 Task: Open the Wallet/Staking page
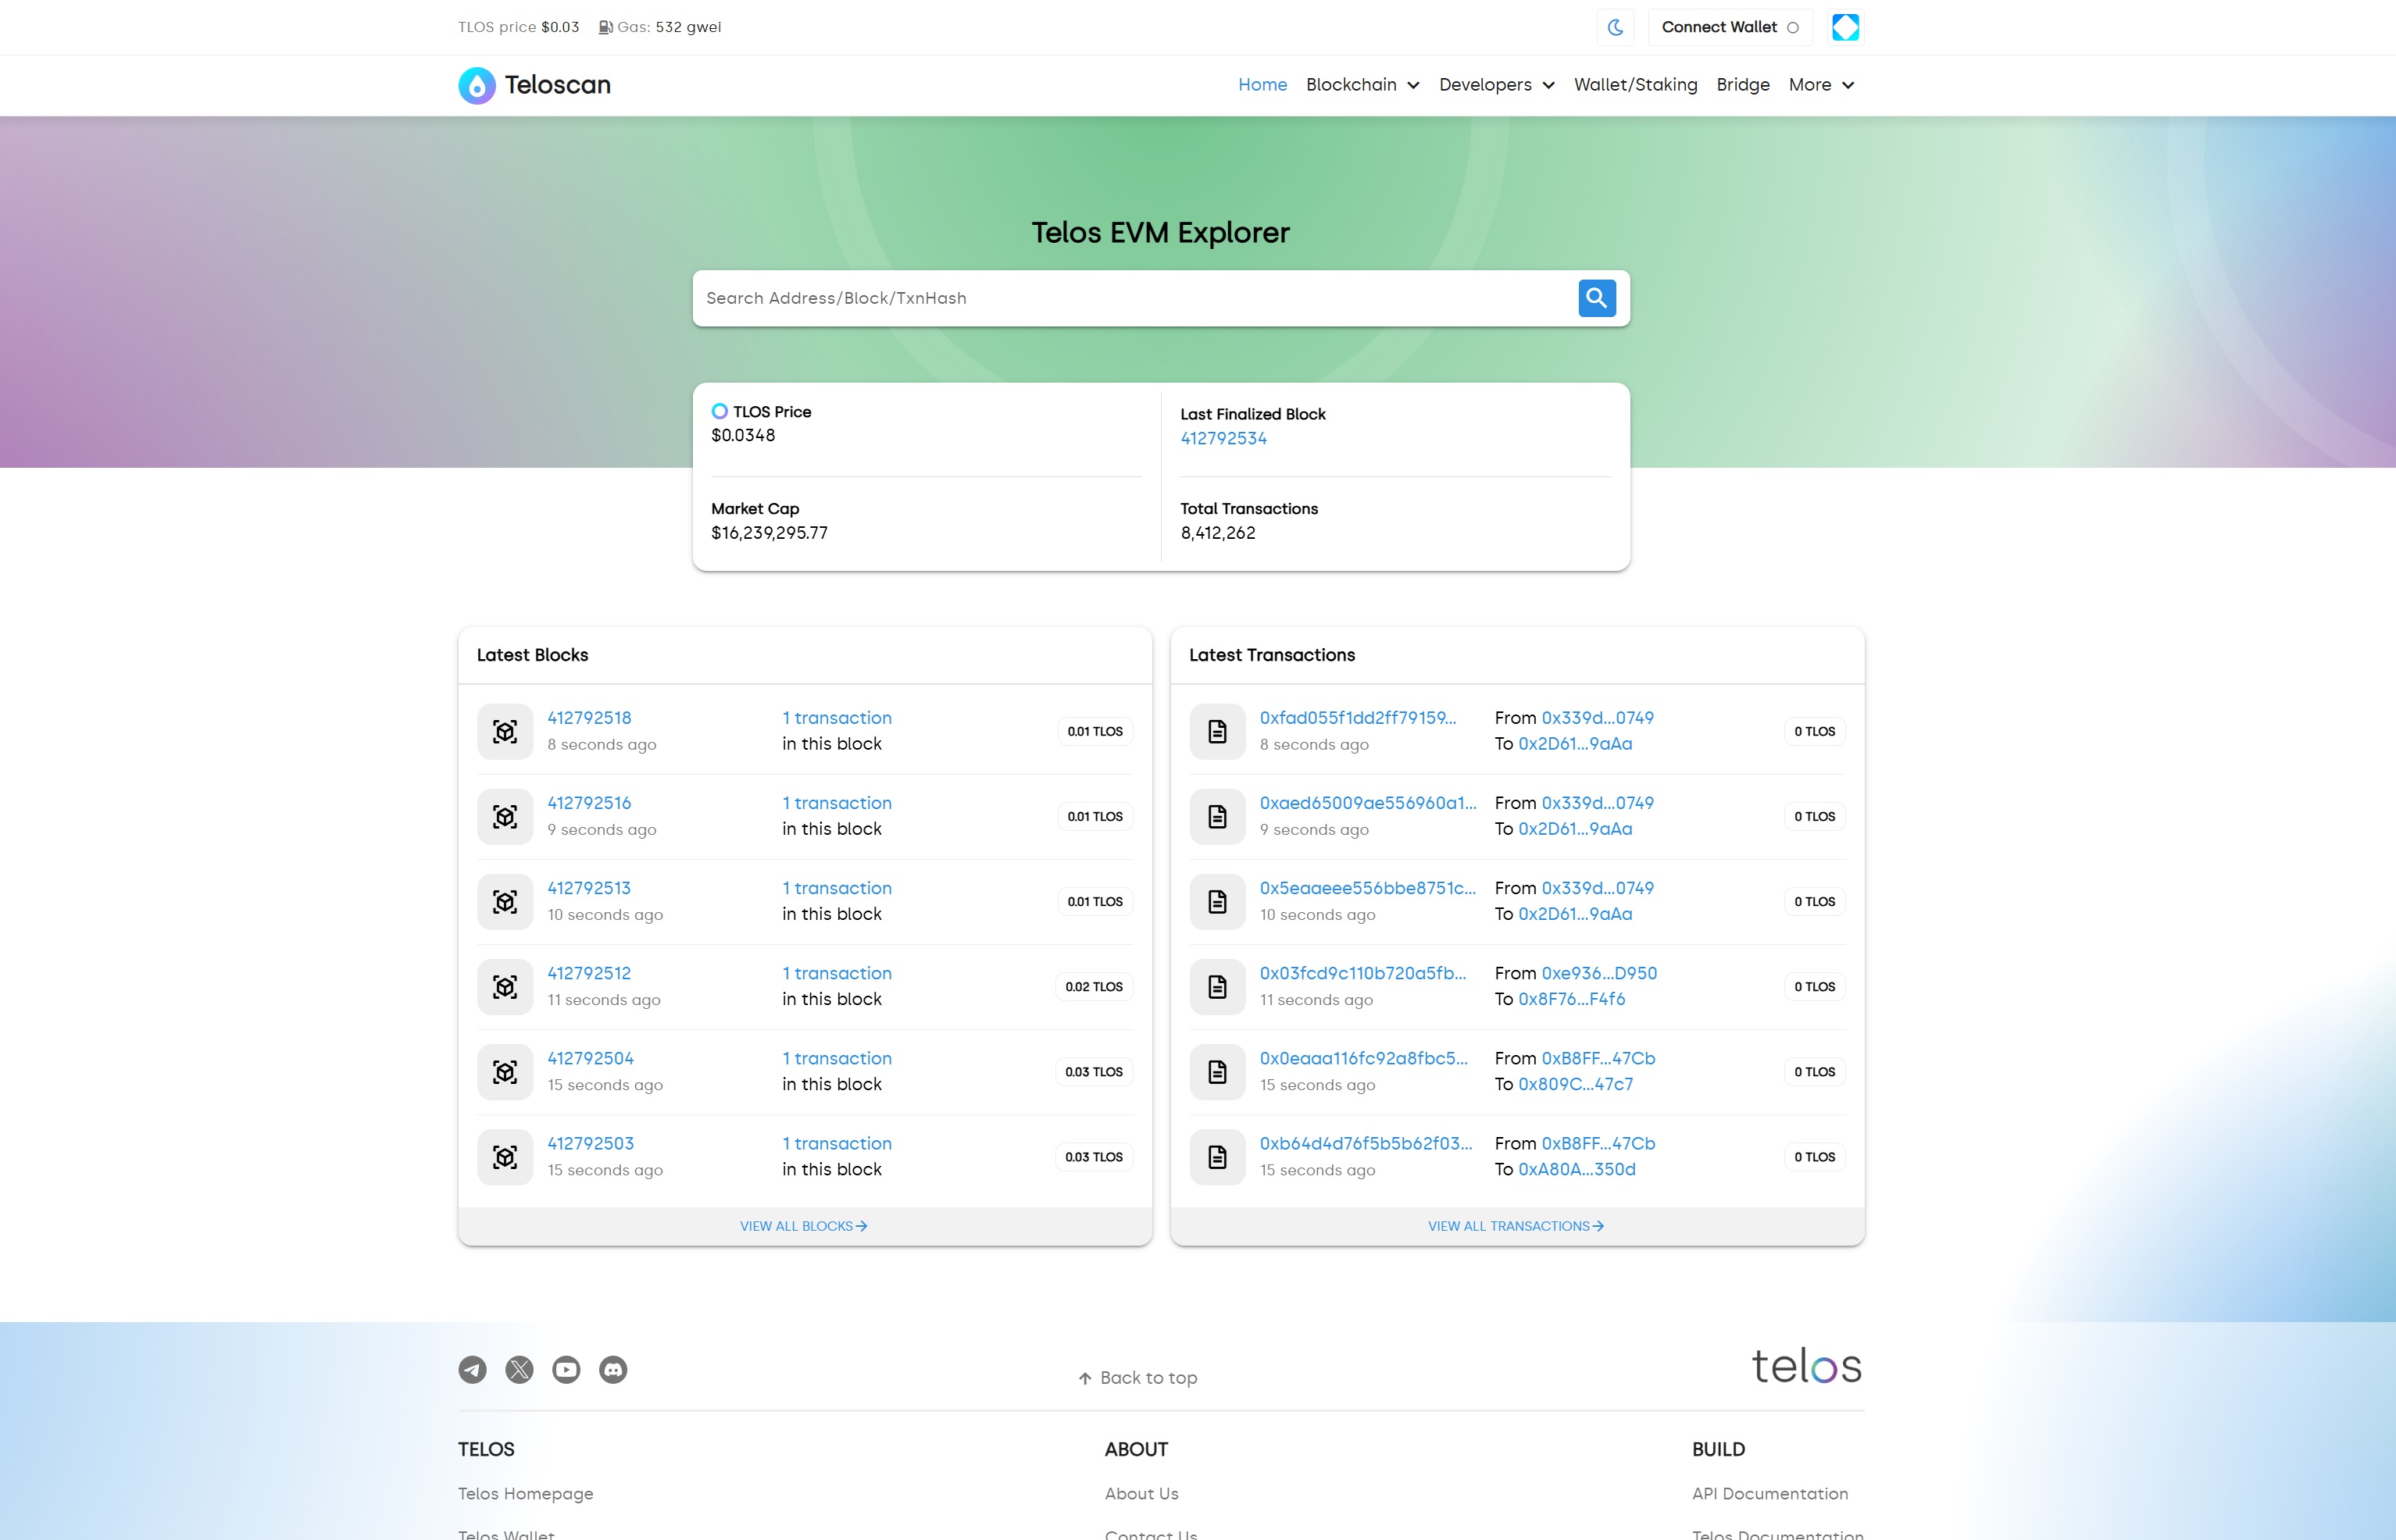pyautogui.click(x=1636, y=85)
